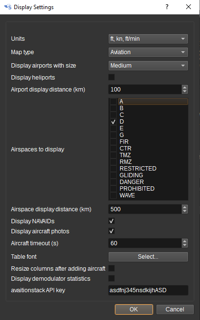
Task: Check the RESTRICTED airspace item
Action: click(x=113, y=169)
